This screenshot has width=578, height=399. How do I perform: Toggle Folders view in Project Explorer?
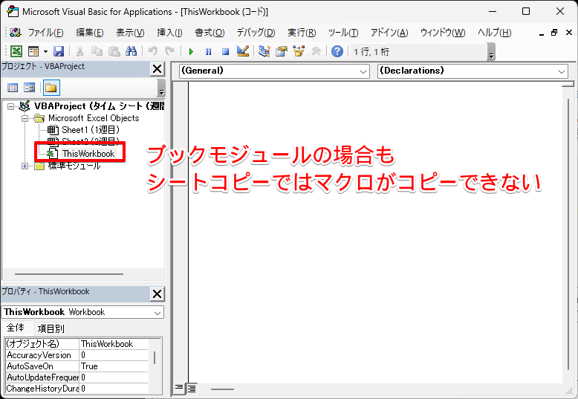(51, 88)
